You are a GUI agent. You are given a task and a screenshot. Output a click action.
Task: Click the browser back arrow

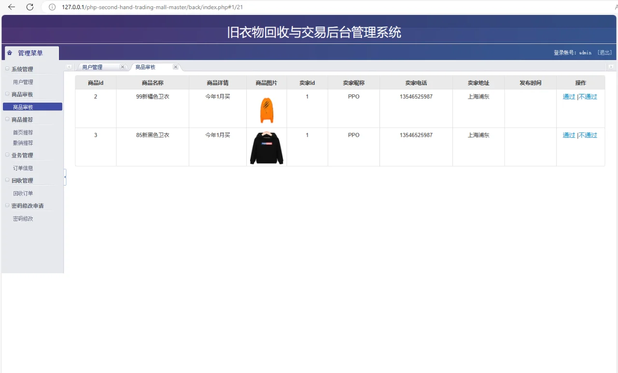click(11, 7)
